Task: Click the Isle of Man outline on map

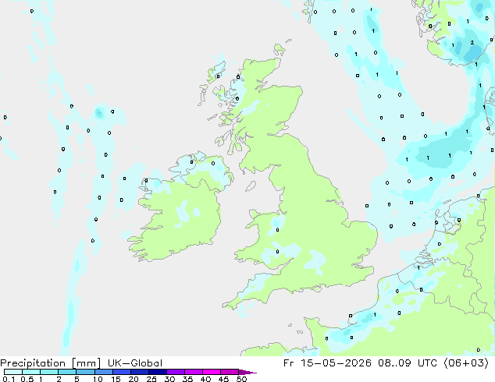Action: point(251,186)
